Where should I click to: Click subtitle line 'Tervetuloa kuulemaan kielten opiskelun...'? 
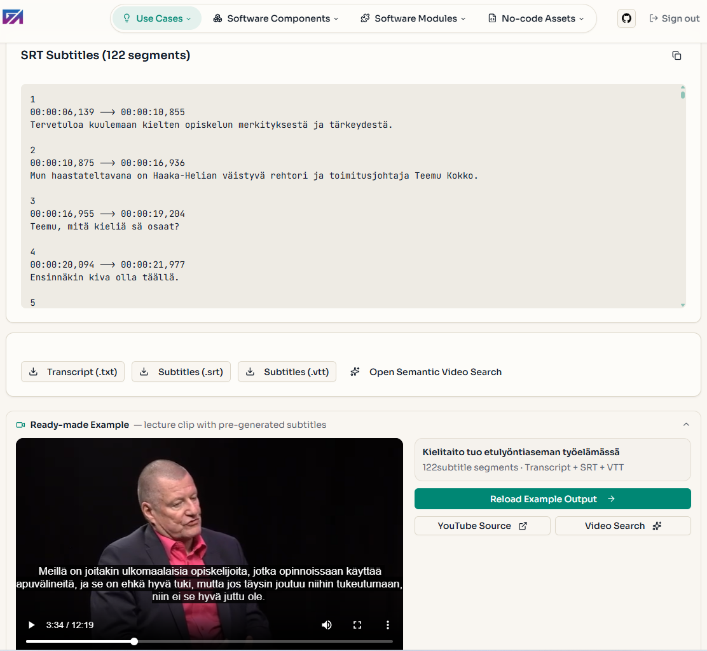click(x=212, y=125)
